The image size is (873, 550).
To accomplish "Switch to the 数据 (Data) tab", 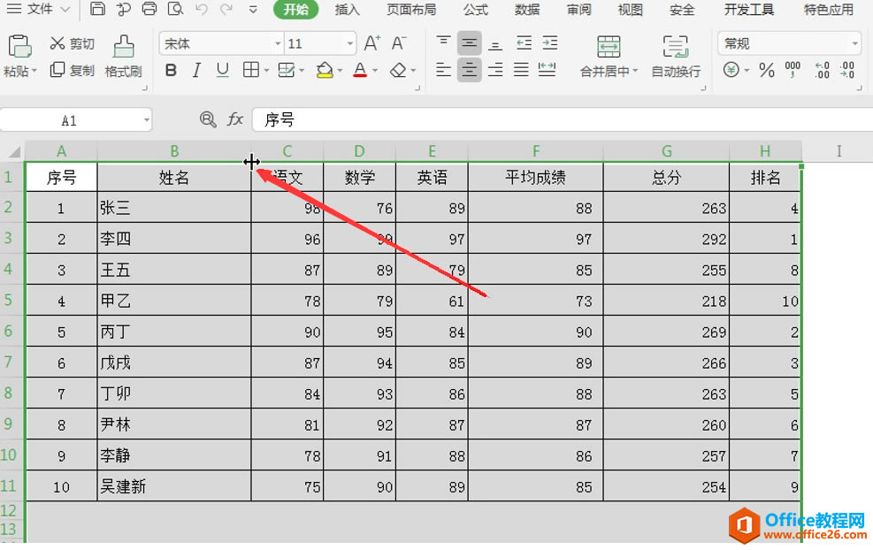I will [527, 10].
